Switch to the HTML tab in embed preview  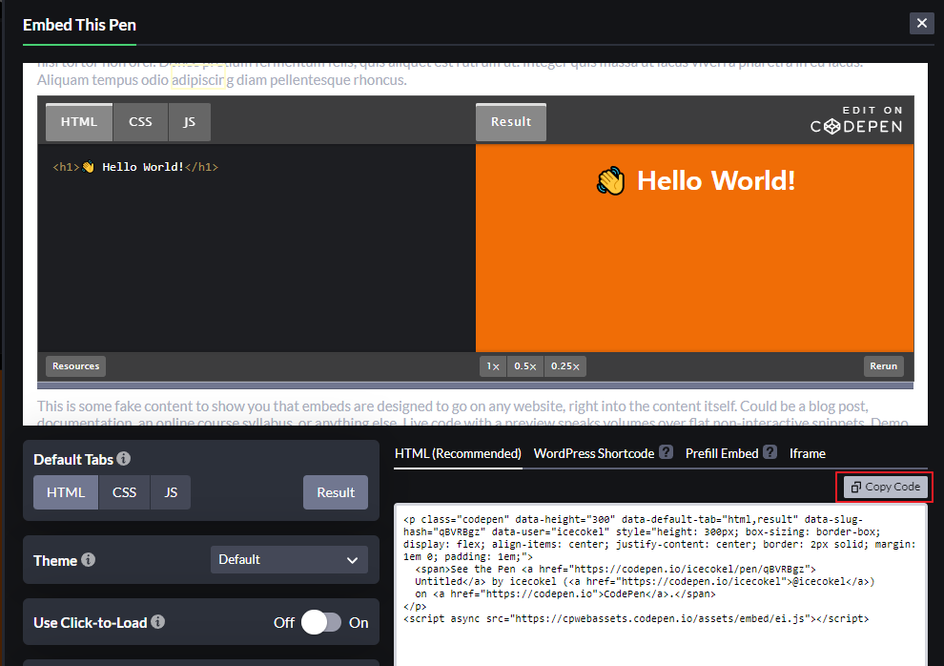(79, 122)
